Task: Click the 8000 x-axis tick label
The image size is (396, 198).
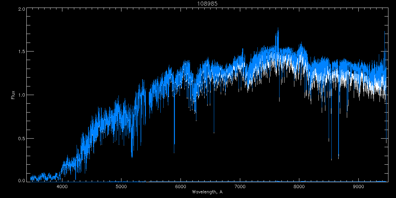Action: [299, 187]
